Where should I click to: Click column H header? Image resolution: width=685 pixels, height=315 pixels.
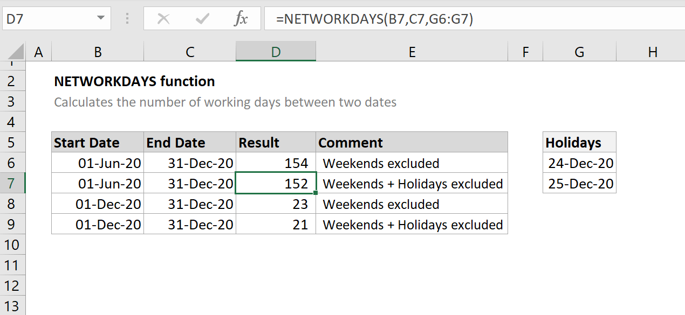click(653, 51)
